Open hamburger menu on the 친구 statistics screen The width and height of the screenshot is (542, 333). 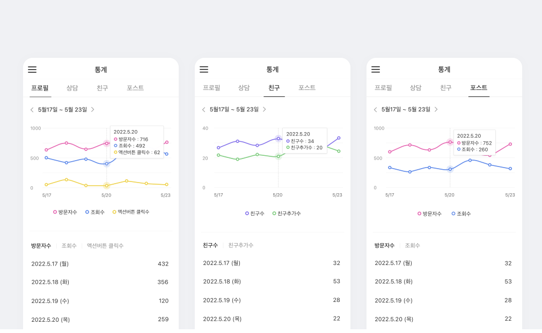click(203, 69)
